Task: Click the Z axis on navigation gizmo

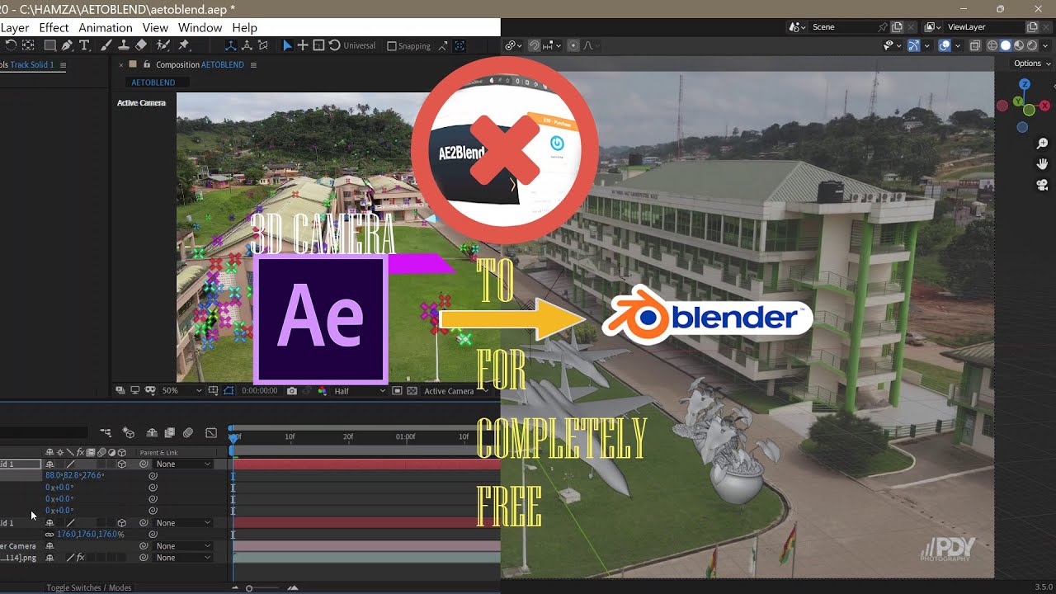Action: 1025,84
